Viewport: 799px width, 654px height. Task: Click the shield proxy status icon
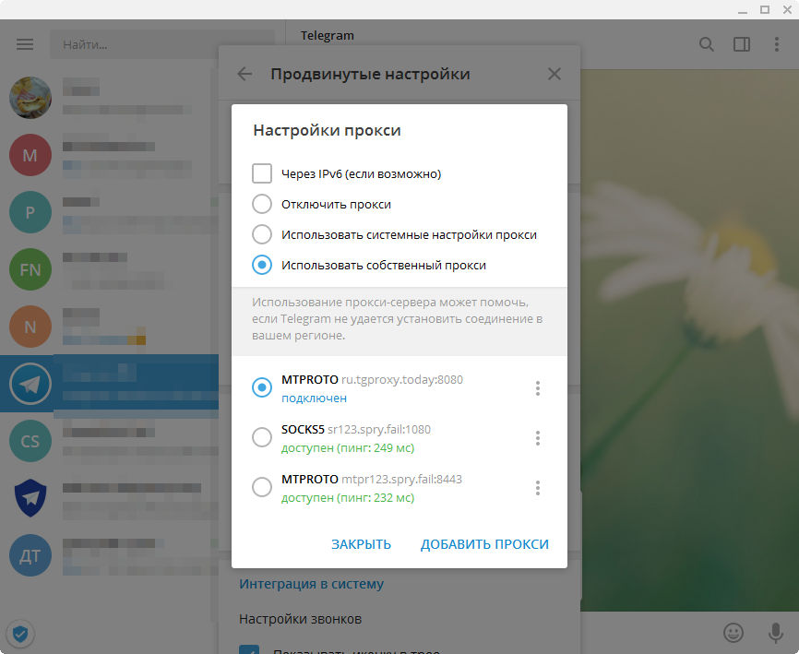click(x=20, y=634)
